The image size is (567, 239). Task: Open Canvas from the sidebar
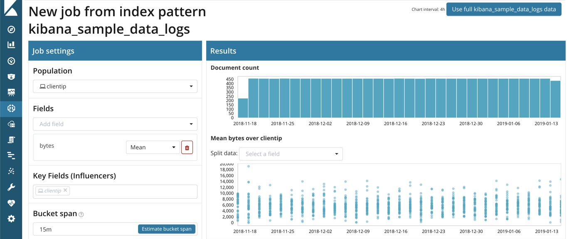tap(11, 93)
